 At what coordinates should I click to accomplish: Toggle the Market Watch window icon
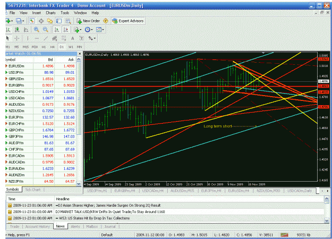[32, 21]
